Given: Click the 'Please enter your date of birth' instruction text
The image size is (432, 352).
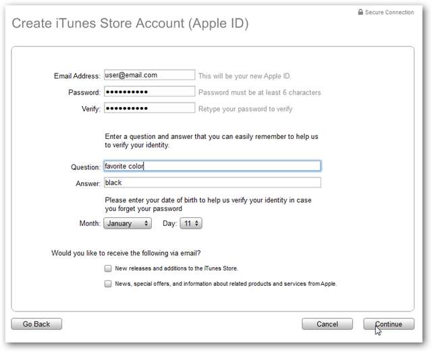Looking at the screenshot, I should point(208,204).
